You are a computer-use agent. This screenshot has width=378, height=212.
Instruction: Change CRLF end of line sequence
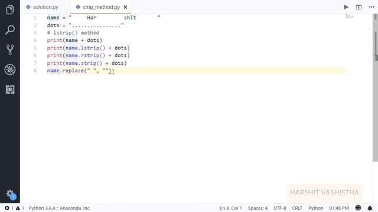[297, 208]
